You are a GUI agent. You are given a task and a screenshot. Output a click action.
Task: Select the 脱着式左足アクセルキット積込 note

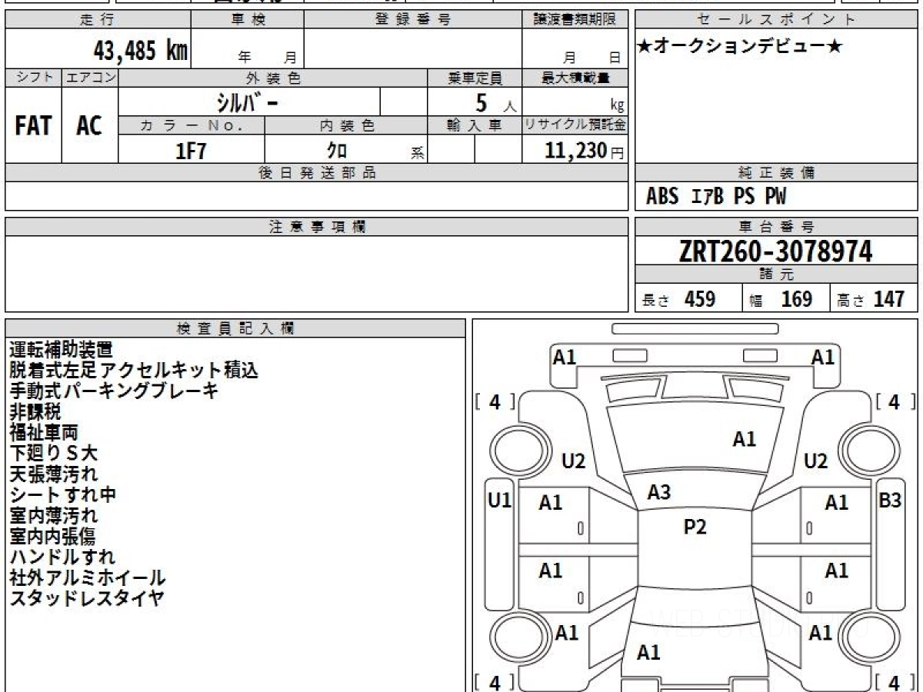point(134,371)
